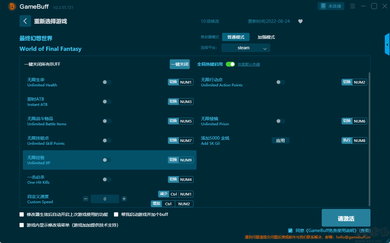Screen dimensions: 390x243
Task: Click the GameBuff logo icon
Action: click(x=12, y=6)
